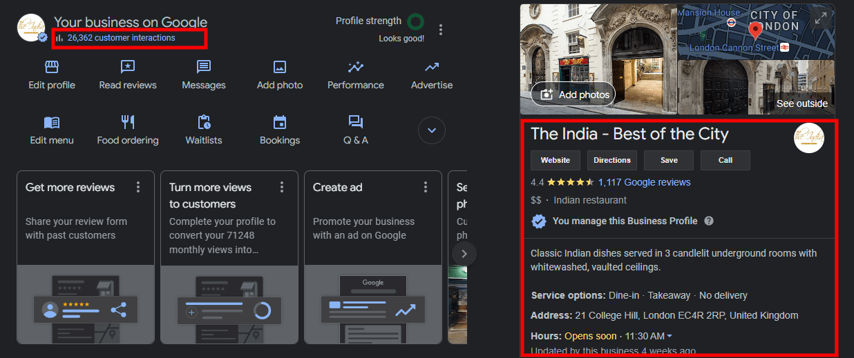Select Add photo shortcut
854x358 pixels.
tap(280, 76)
